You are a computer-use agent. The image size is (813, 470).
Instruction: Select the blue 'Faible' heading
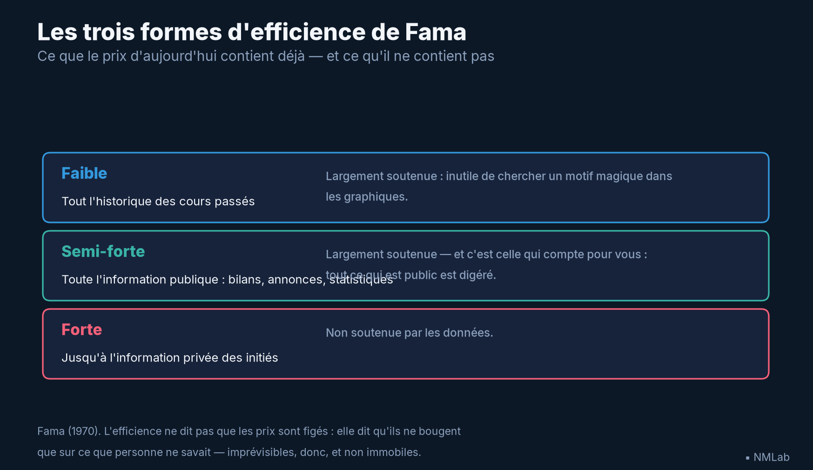click(x=84, y=173)
